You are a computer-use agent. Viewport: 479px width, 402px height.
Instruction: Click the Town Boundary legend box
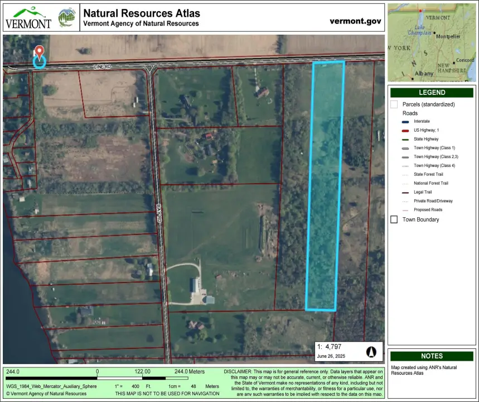(x=394, y=219)
